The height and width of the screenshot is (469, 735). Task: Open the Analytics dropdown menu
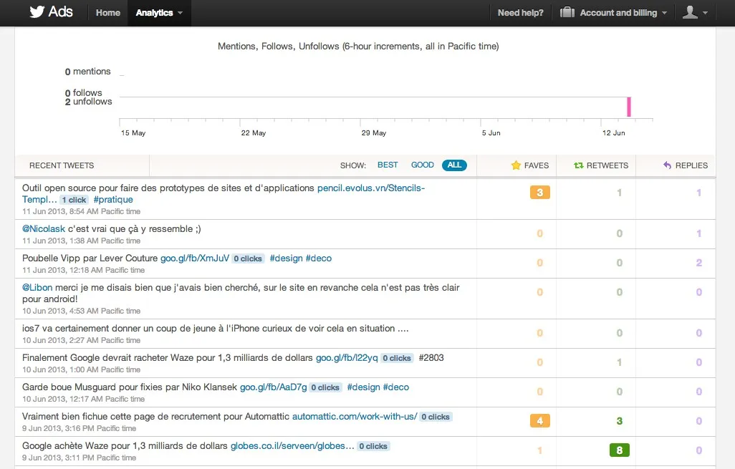[159, 13]
